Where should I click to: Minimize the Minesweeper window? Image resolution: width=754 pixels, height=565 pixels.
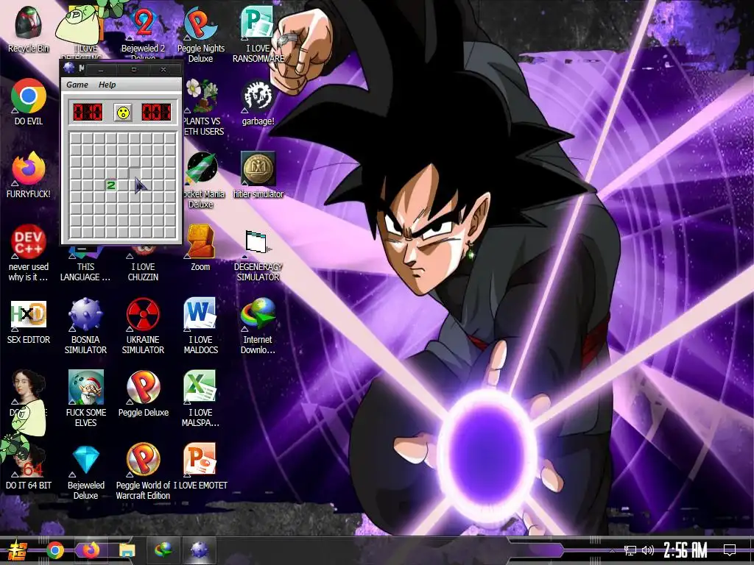click(101, 69)
